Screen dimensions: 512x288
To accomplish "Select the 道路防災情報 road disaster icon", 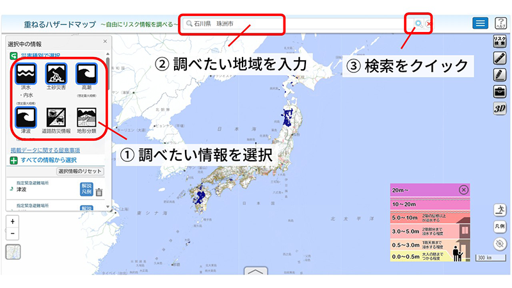I will 56,117.
